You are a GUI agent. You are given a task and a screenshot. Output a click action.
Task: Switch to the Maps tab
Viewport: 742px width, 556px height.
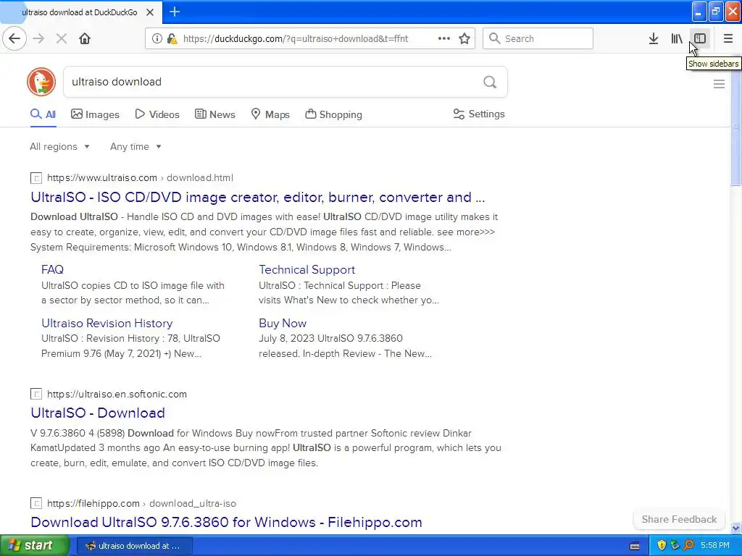[270, 114]
